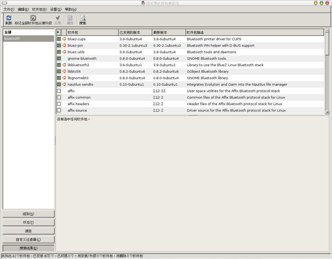The image size is (332, 259).
Task: Click Ubuntu support icon for nautilus-sendto
Action: tap(64, 84)
